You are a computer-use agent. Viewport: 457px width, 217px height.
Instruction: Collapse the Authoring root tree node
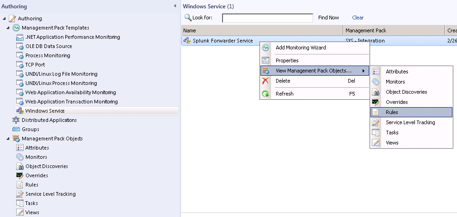[5, 18]
